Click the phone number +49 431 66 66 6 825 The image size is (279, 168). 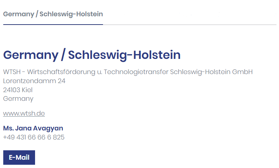[x=34, y=137]
